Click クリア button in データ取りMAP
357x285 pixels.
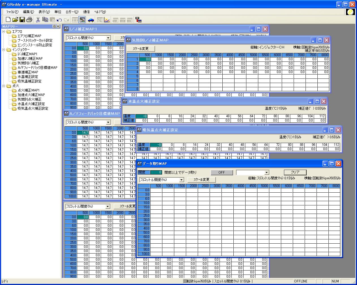(x=295, y=172)
